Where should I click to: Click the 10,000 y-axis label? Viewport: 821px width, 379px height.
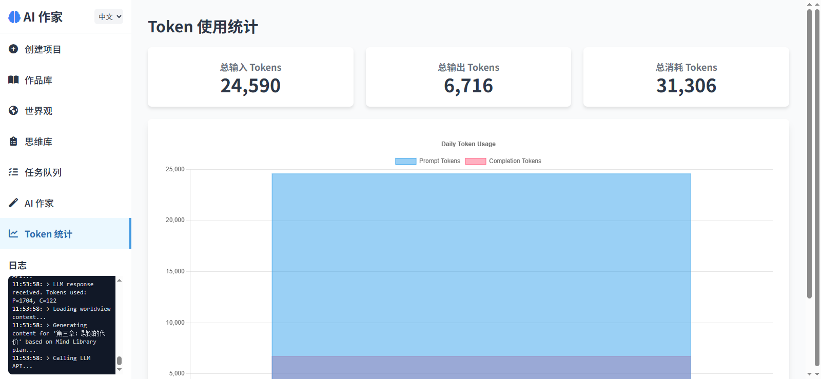175,323
